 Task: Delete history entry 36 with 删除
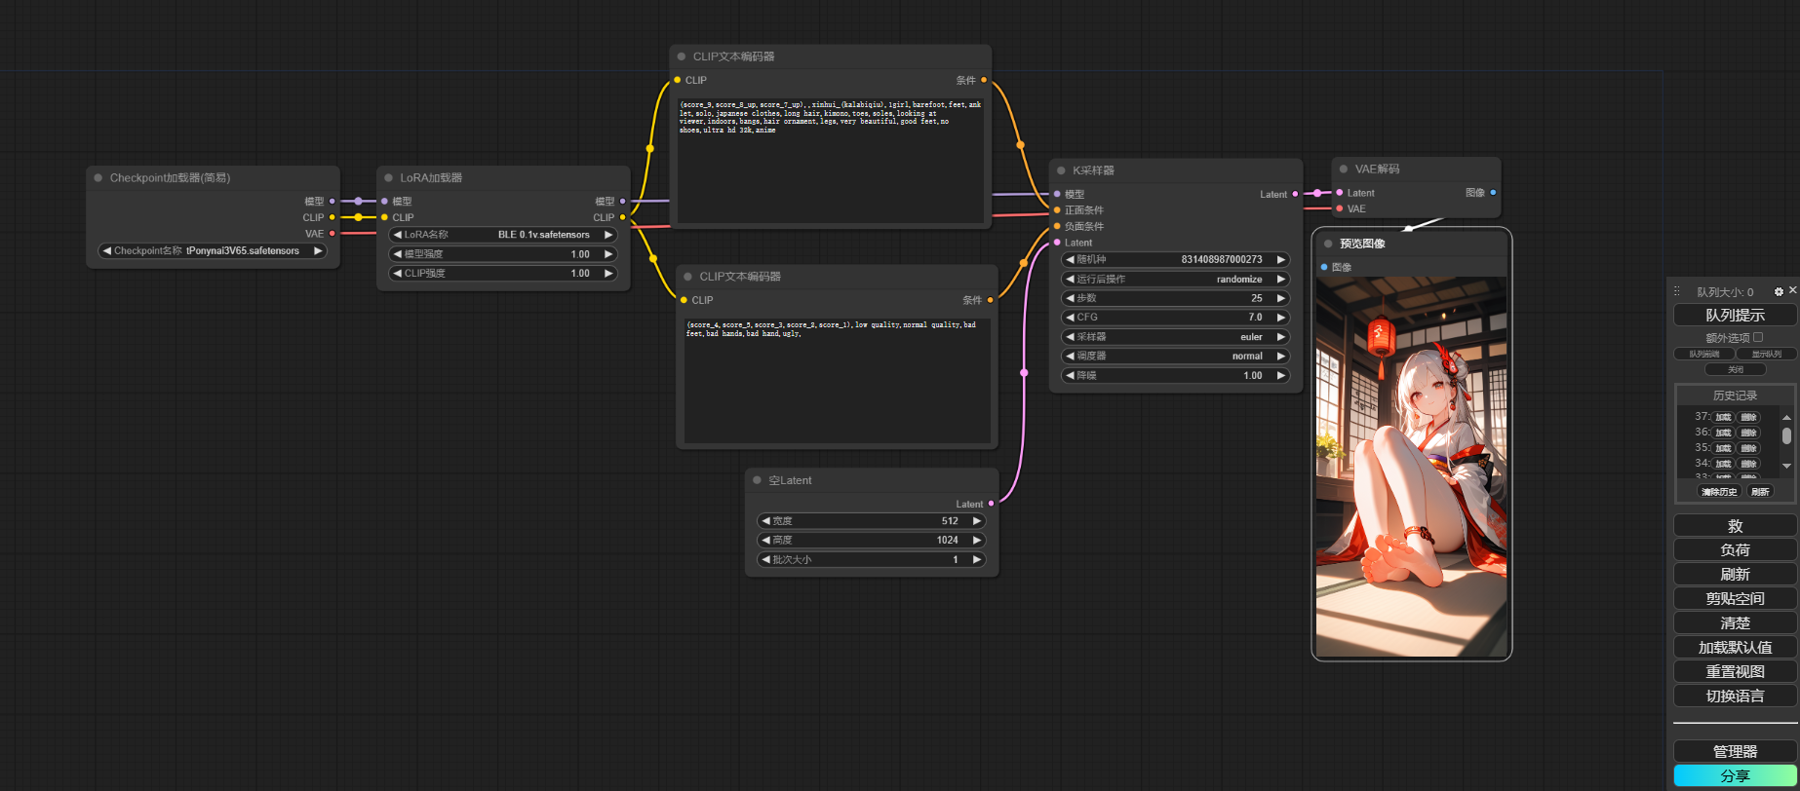coord(1748,433)
